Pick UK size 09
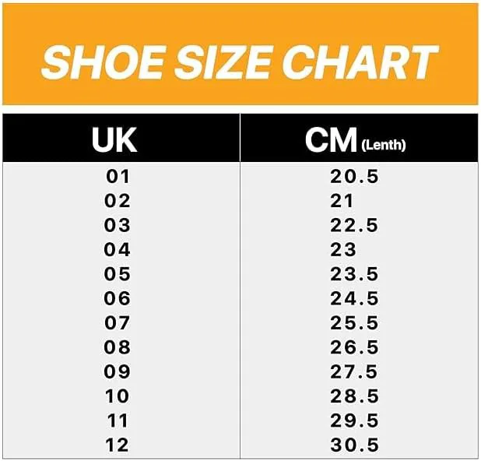 click(x=118, y=372)
